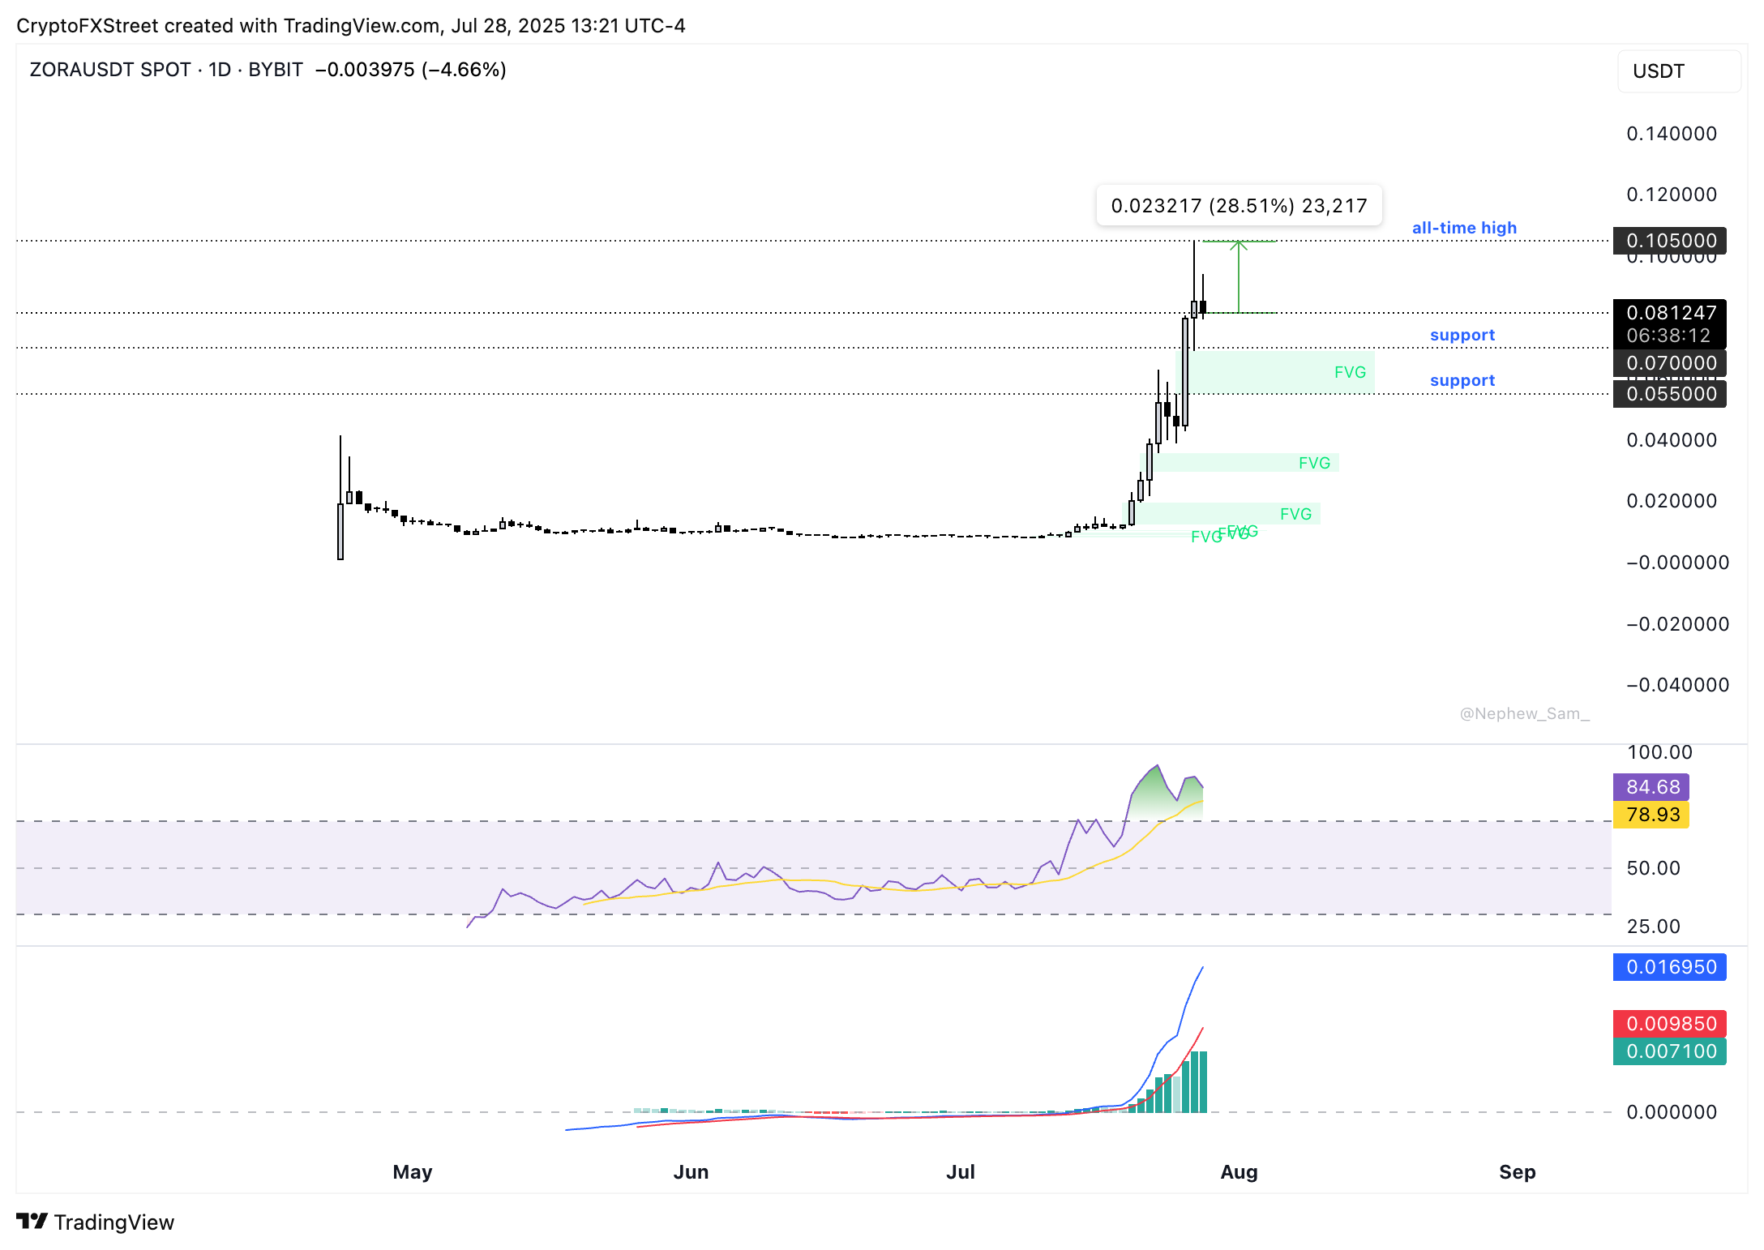The image size is (1764, 1250).
Task: Click the yellow RSI average 78.93 badge
Action: (1651, 815)
